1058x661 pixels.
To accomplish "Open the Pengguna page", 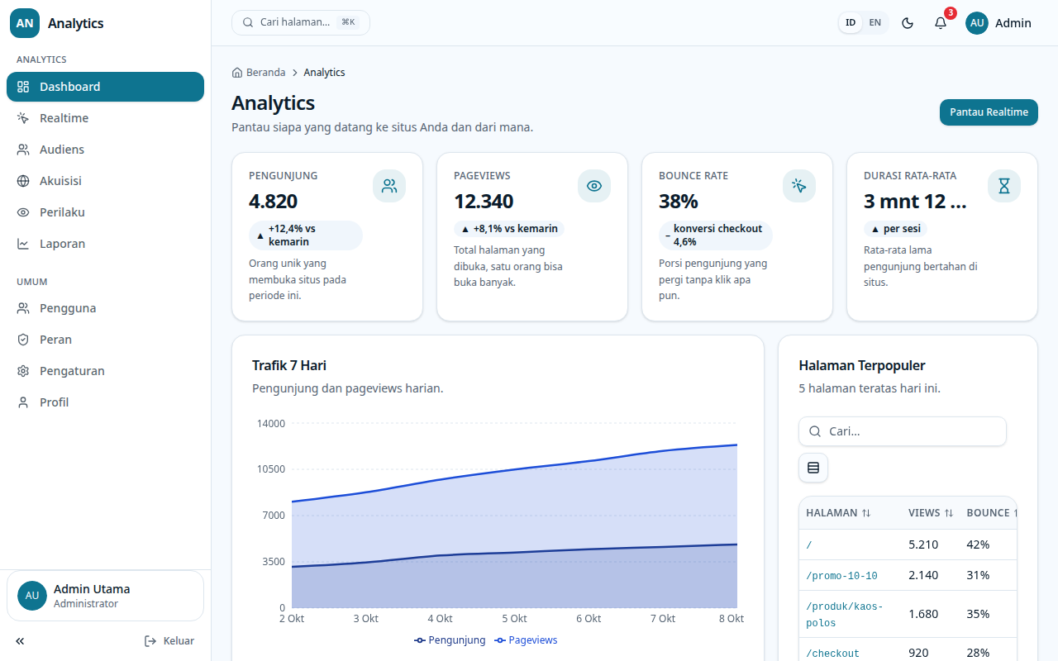I will [x=105, y=308].
